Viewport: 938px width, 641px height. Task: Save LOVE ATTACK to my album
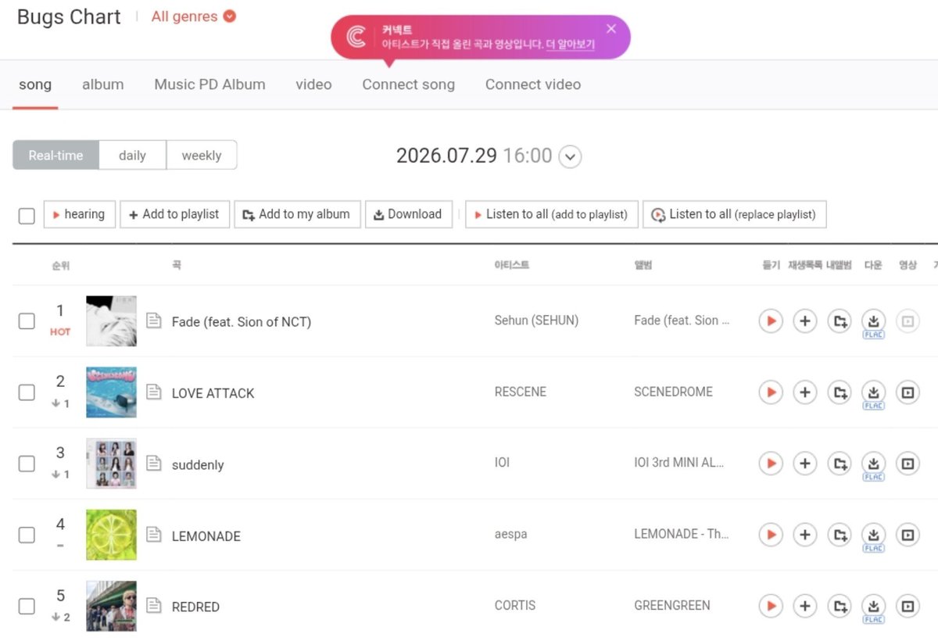[x=840, y=392]
